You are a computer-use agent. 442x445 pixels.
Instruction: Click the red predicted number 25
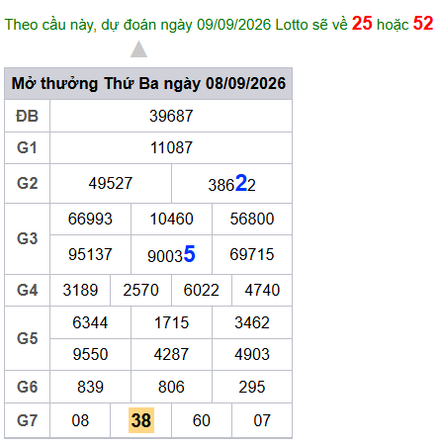pyautogui.click(x=362, y=24)
